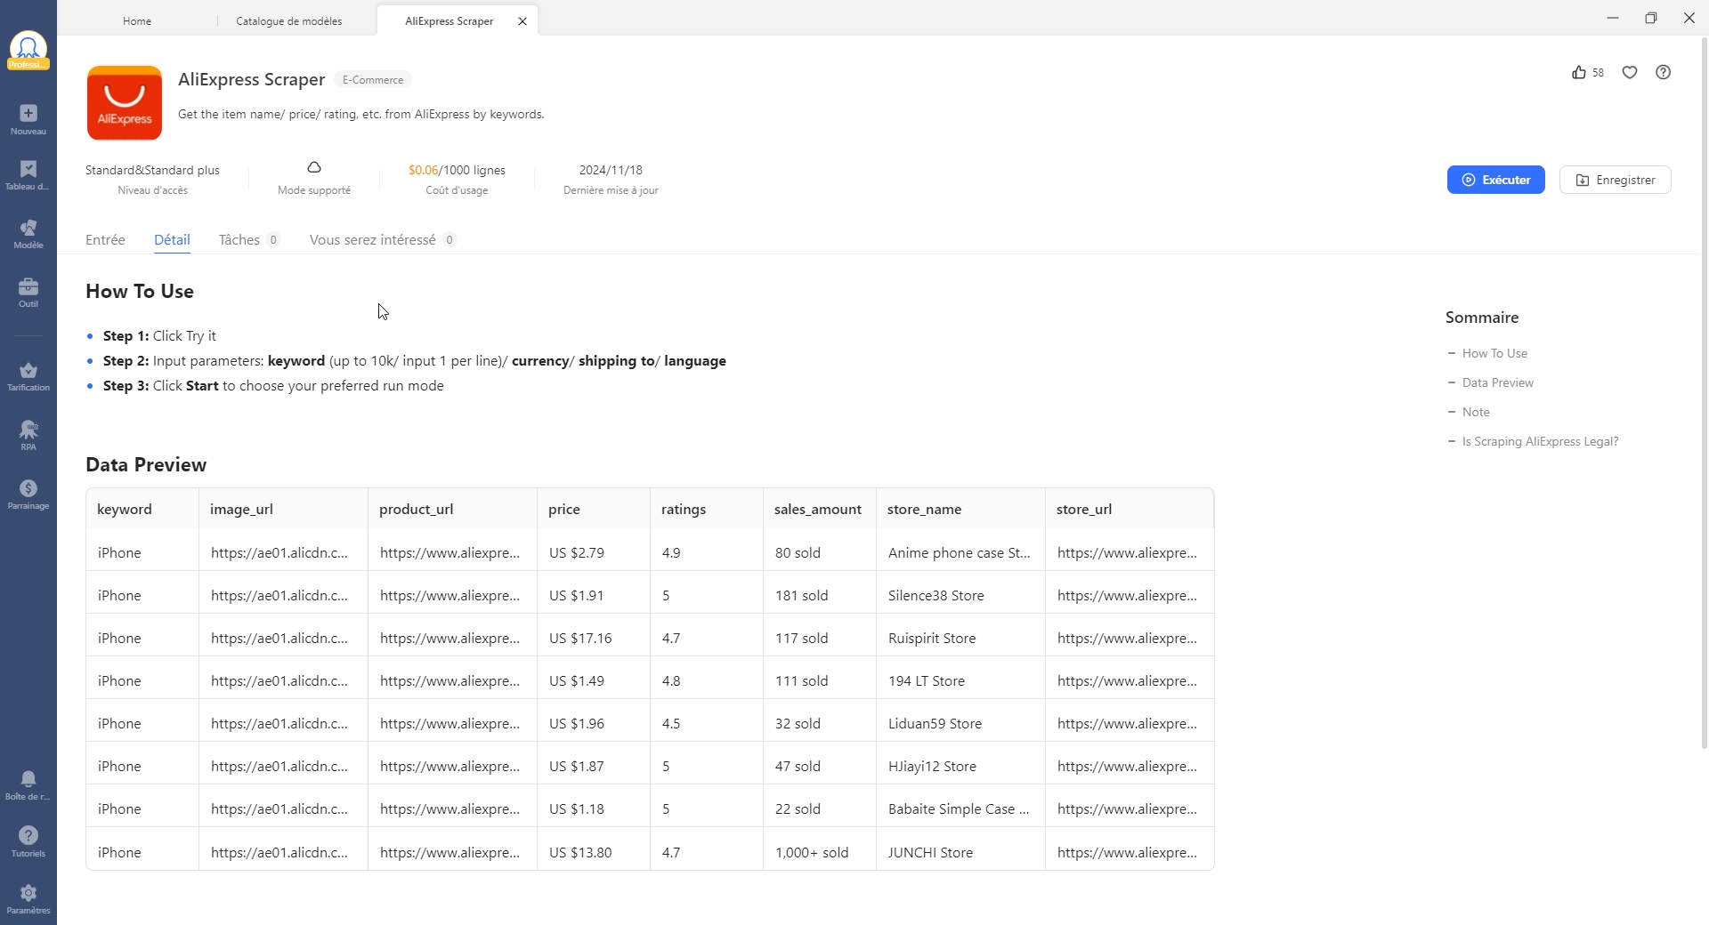Screen dimensions: 1709x925
Task: Switch to the Catalogue de modèles tab
Action: point(288,21)
